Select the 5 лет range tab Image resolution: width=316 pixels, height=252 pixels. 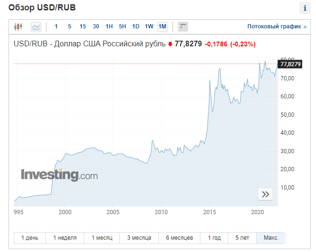[242, 238]
